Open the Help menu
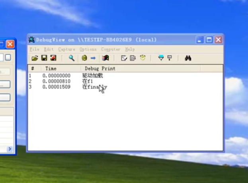 coord(130,49)
